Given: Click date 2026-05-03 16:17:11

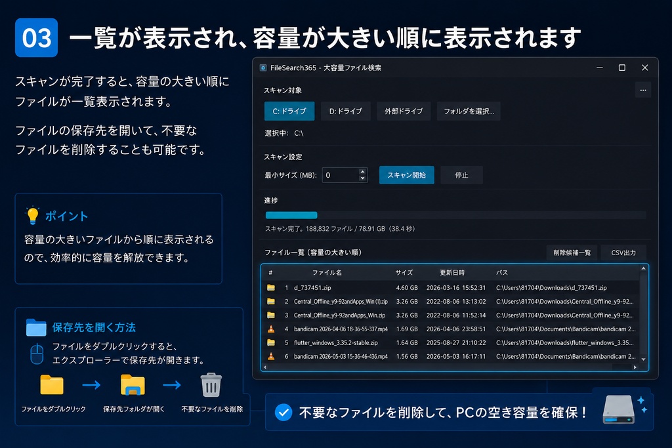Looking at the screenshot, I should coord(456,356).
